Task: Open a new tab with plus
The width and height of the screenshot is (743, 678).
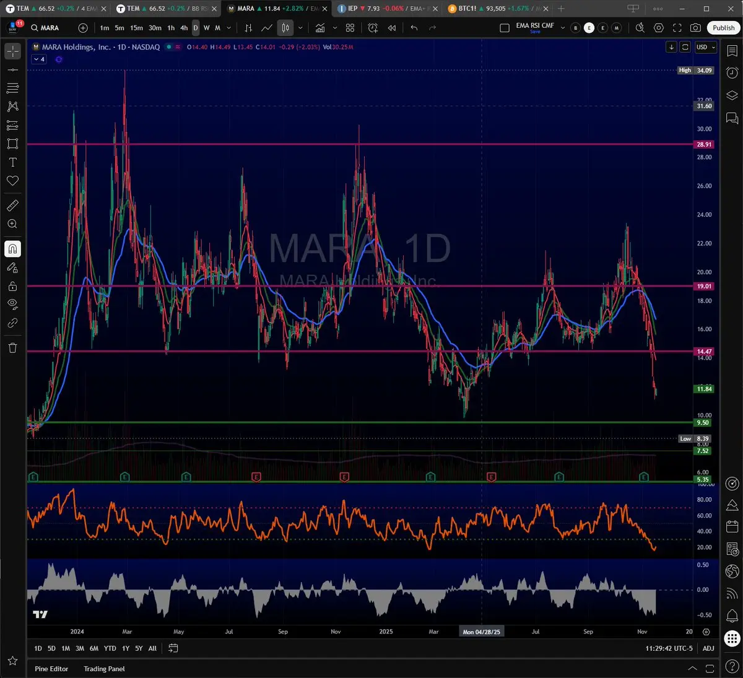Action: (x=561, y=9)
